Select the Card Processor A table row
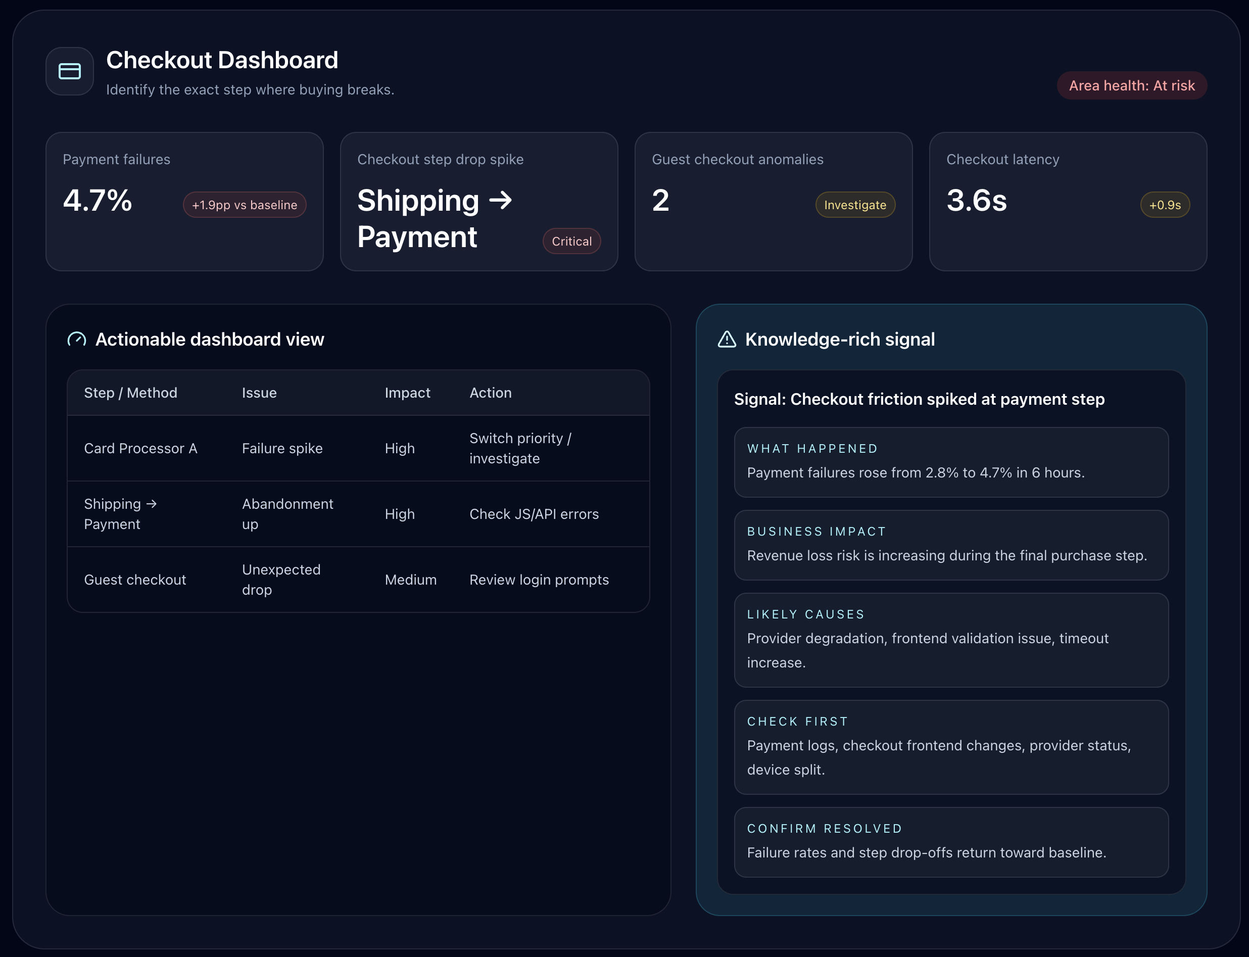Viewport: 1249px width, 957px height. point(140,449)
